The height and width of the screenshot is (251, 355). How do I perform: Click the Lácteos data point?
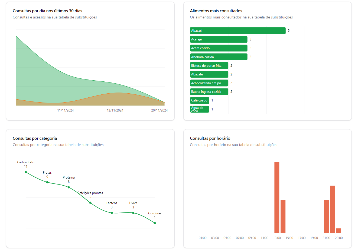click(x=112, y=213)
